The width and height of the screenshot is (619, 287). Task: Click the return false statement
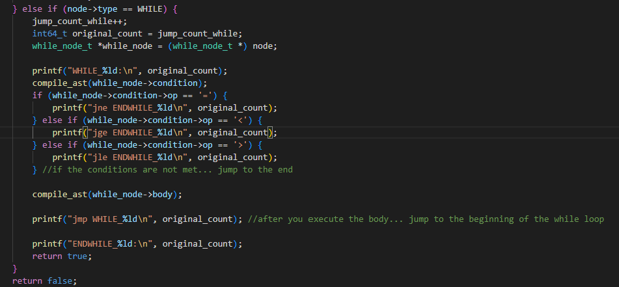(x=44, y=281)
